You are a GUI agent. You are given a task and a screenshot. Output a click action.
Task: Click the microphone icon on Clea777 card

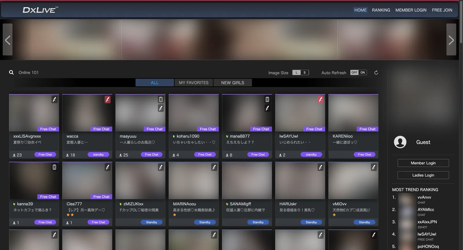tap(108, 167)
